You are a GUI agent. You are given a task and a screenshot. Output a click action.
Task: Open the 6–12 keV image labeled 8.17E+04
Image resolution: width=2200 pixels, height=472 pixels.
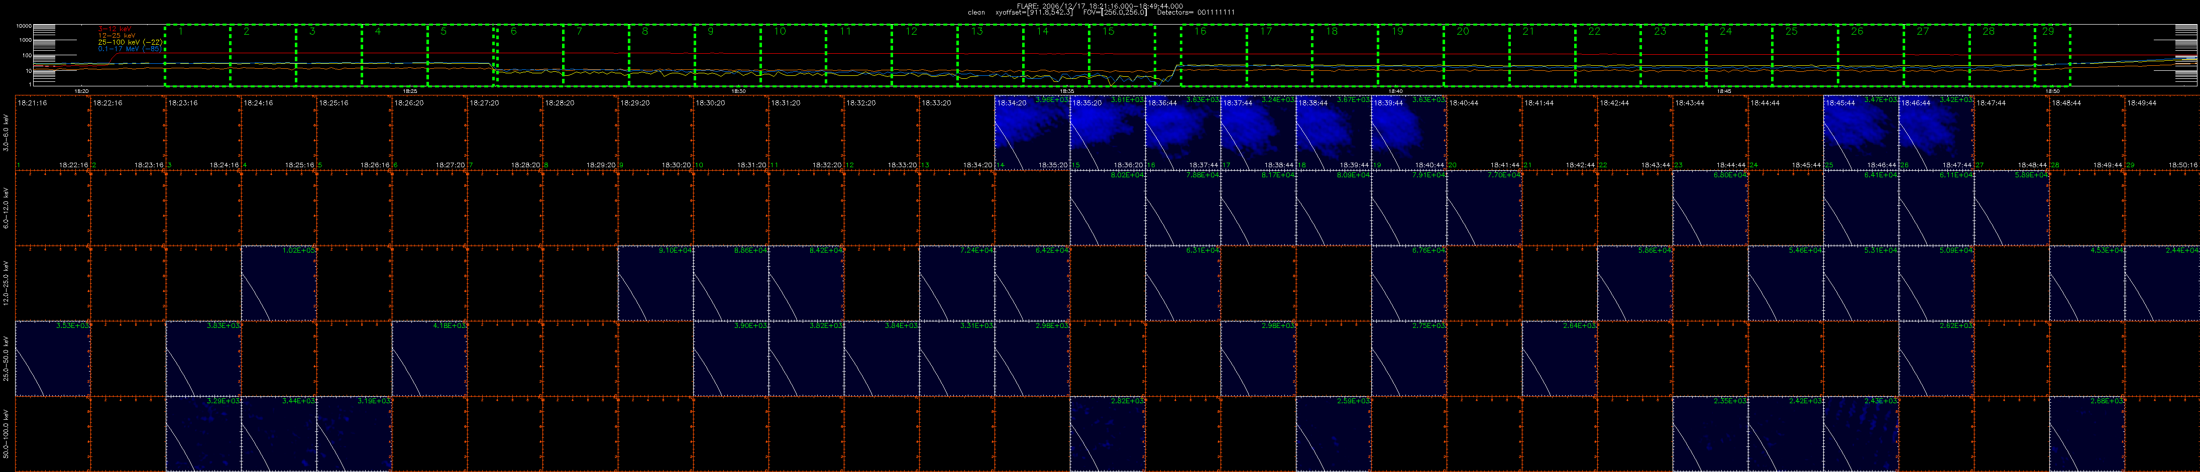pos(1258,208)
